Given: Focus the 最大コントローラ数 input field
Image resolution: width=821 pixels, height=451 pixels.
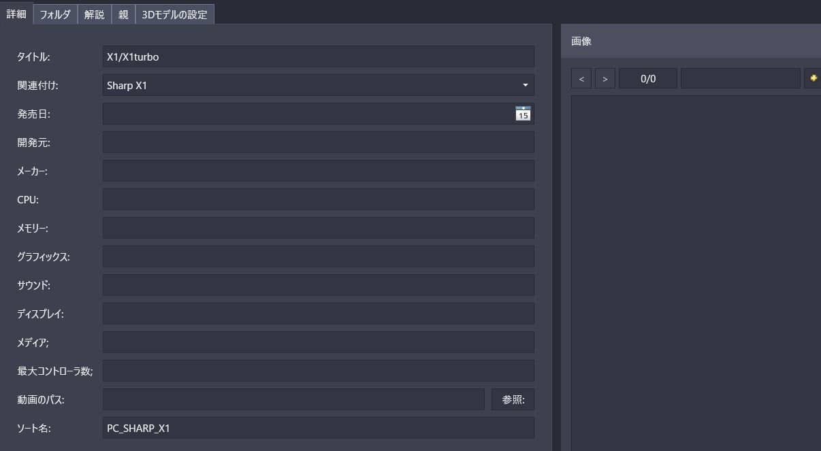Looking at the screenshot, I should click(x=319, y=371).
